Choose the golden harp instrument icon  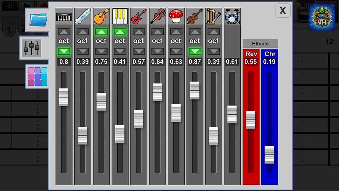(x=213, y=16)
